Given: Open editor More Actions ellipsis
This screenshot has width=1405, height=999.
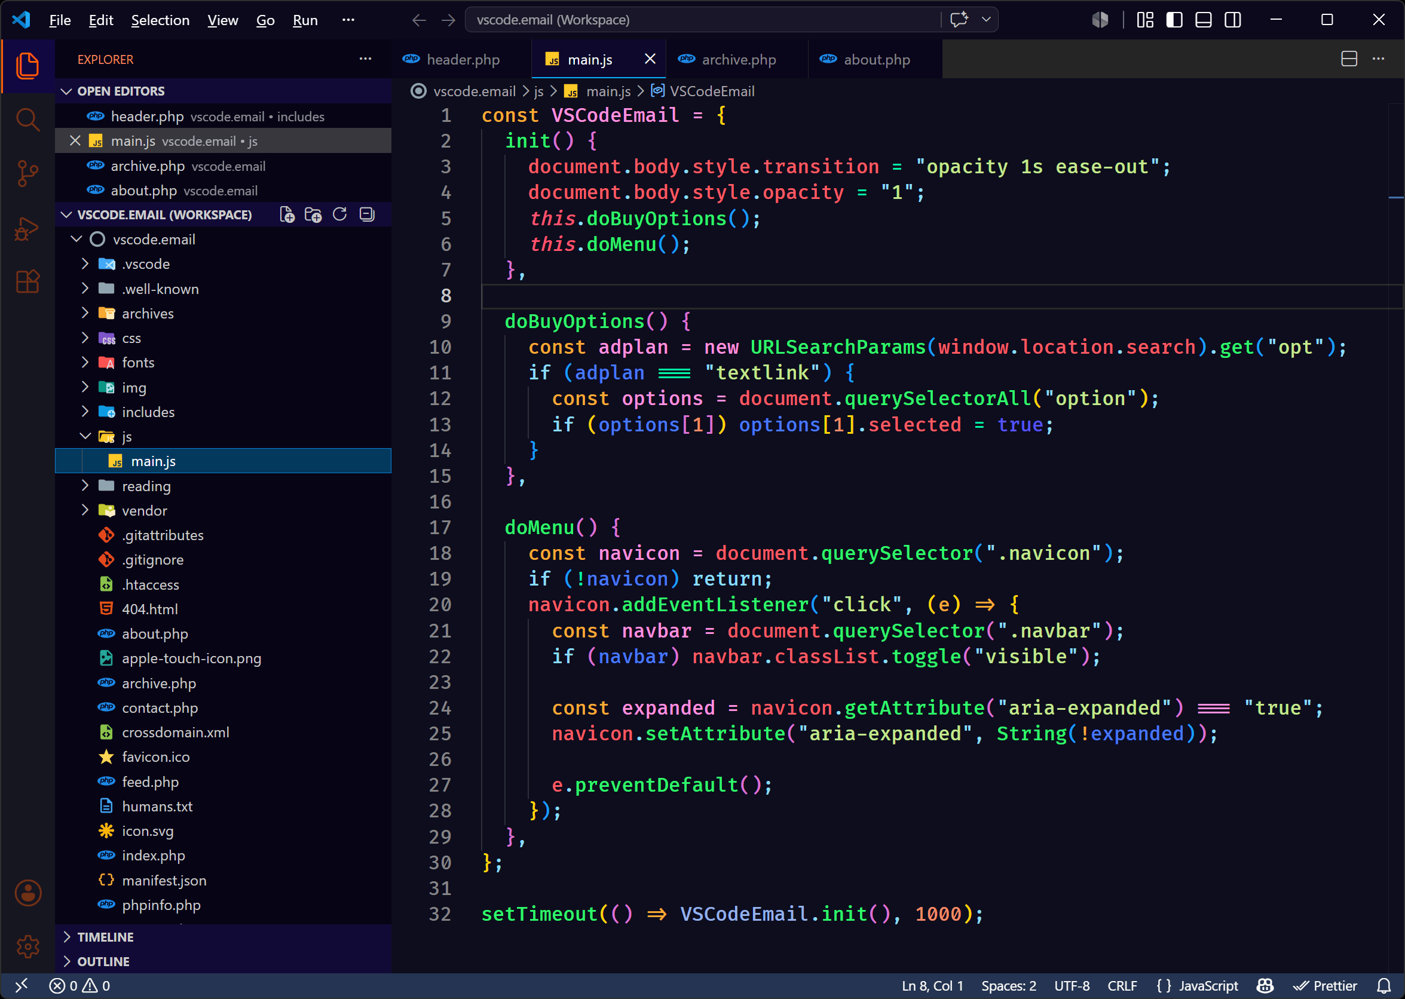Looking at the screenshot, I should click(1379, 59).
